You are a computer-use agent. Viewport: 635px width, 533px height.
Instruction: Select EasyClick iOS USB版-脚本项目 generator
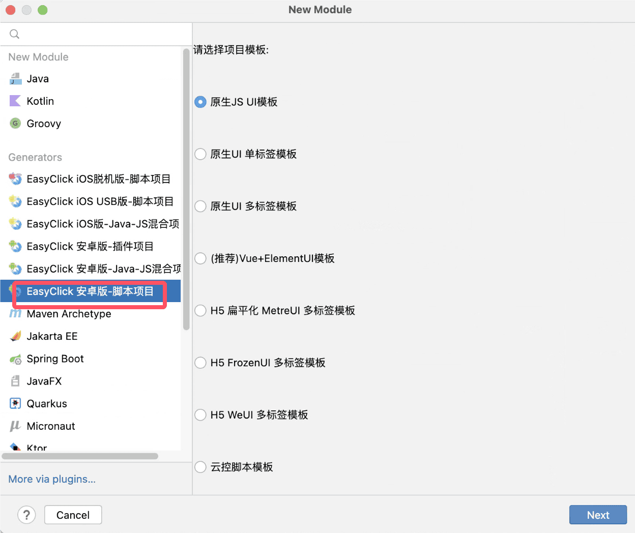(x=100, y=201)
